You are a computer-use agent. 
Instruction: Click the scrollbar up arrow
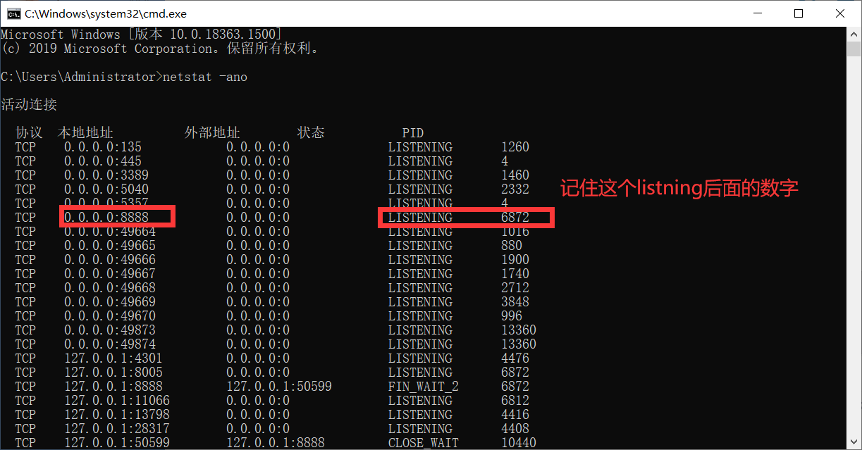(x=854, y=33)
